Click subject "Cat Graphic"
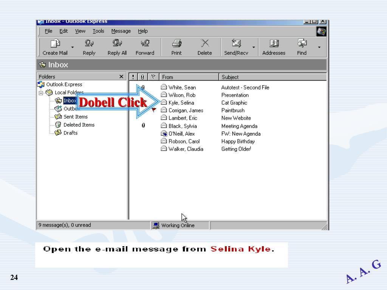This screenshot has width=387, height=290. (x=234, y=103)
